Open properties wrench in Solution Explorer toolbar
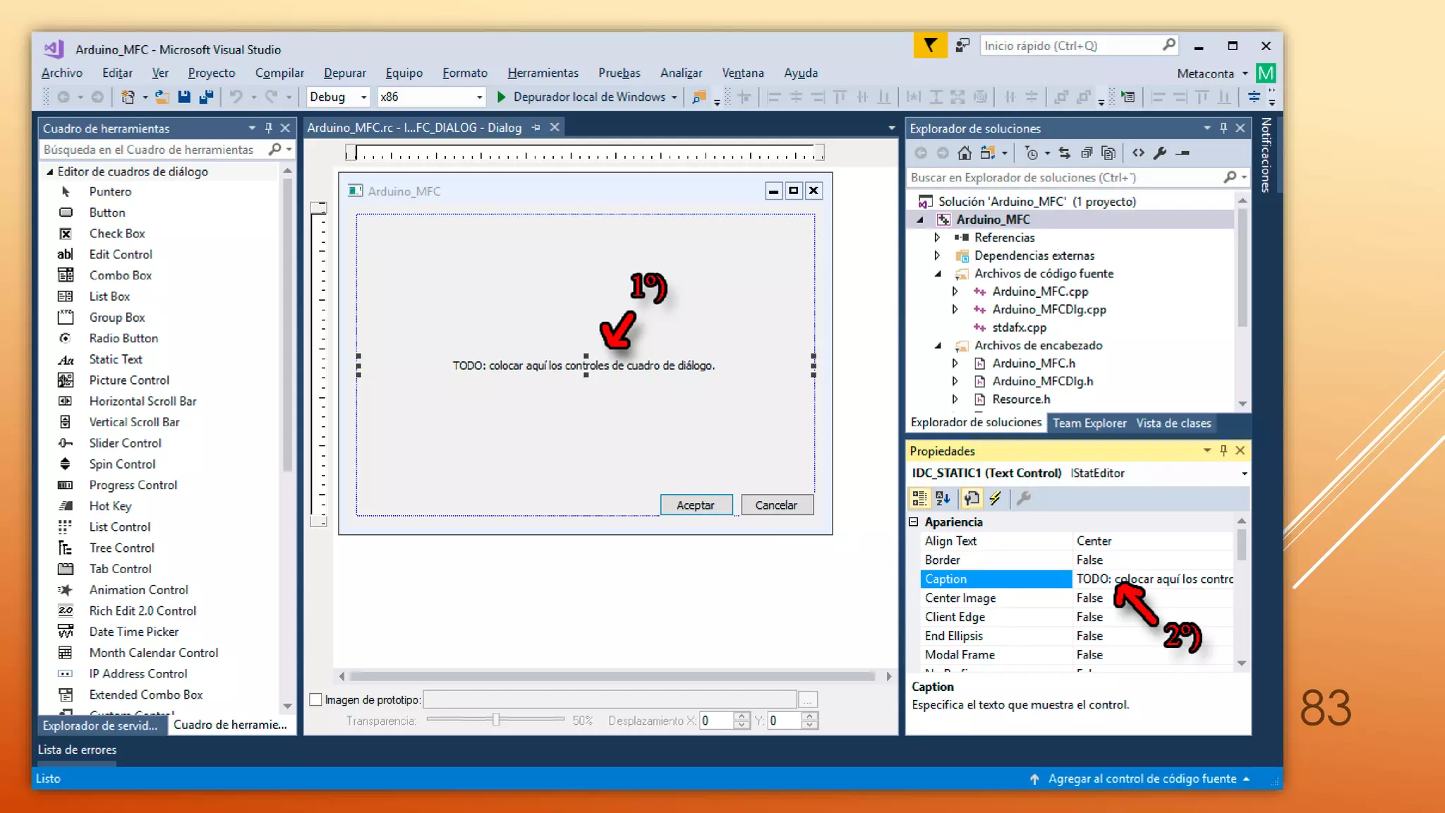1445x813 pixels. 1160,152
